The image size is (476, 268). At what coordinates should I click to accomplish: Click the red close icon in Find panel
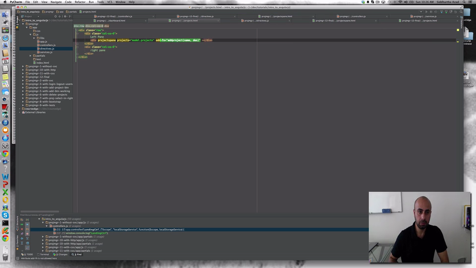pyautogui.click(x=22, y=229)
